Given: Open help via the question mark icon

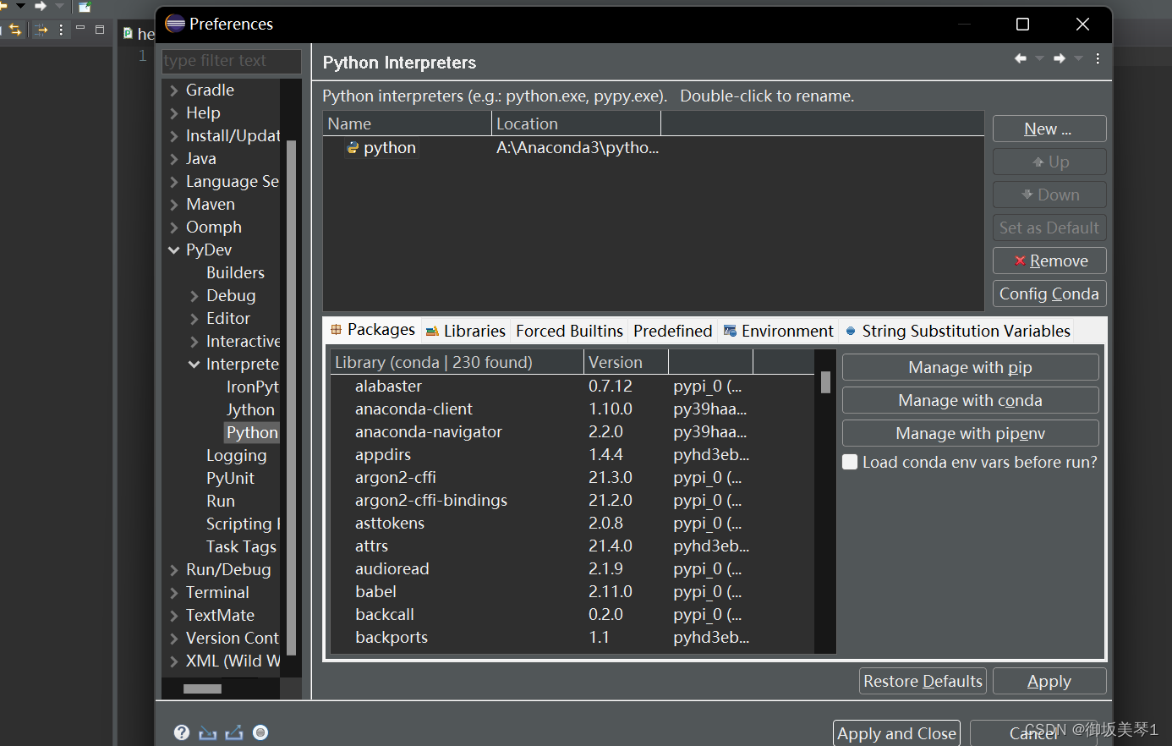Looking at the screenshot, I should (182, 732).
